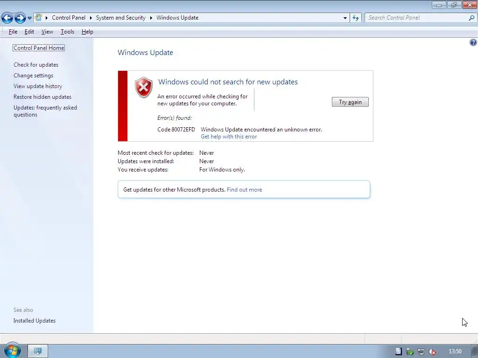Click the red error shield icon
The image size is (478, 358).
pyautogui.click(x=144, y=87)
